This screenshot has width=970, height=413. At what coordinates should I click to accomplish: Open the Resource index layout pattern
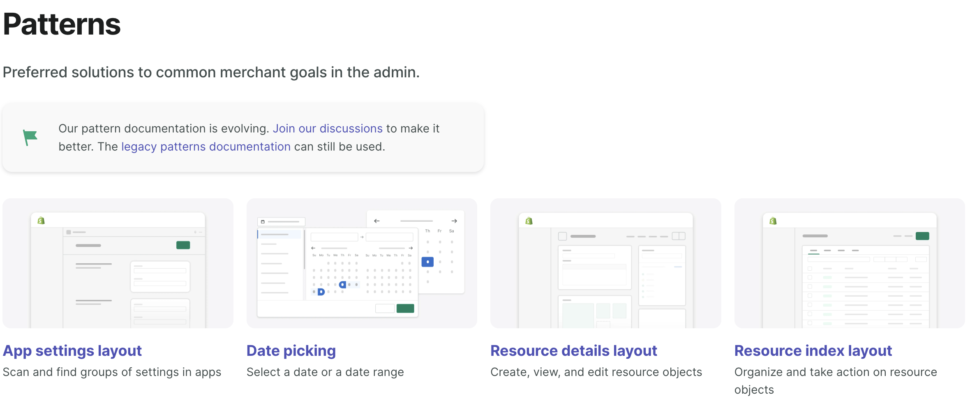pyautogui.click(x=813, y=350)
